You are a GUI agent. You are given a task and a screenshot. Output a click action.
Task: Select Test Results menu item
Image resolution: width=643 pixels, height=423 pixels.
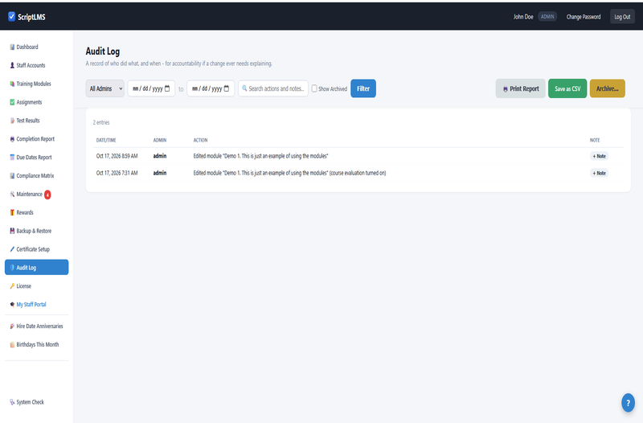[x=36, y=121]
